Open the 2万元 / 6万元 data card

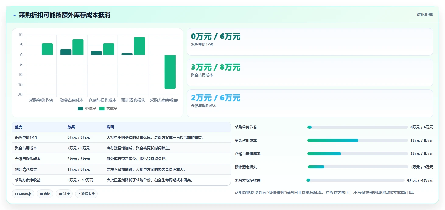[310, 103]
